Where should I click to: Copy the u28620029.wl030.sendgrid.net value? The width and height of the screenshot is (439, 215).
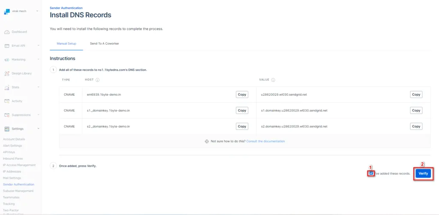point(416,94)
